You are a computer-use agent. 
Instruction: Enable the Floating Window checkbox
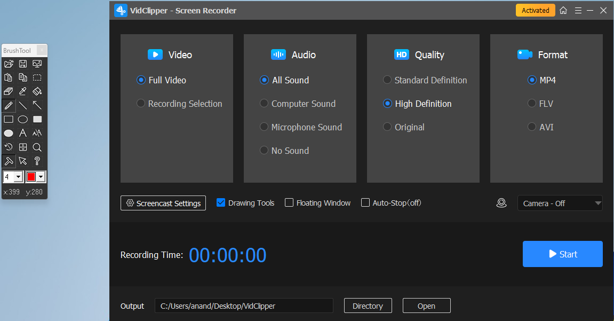coord(289,203)
